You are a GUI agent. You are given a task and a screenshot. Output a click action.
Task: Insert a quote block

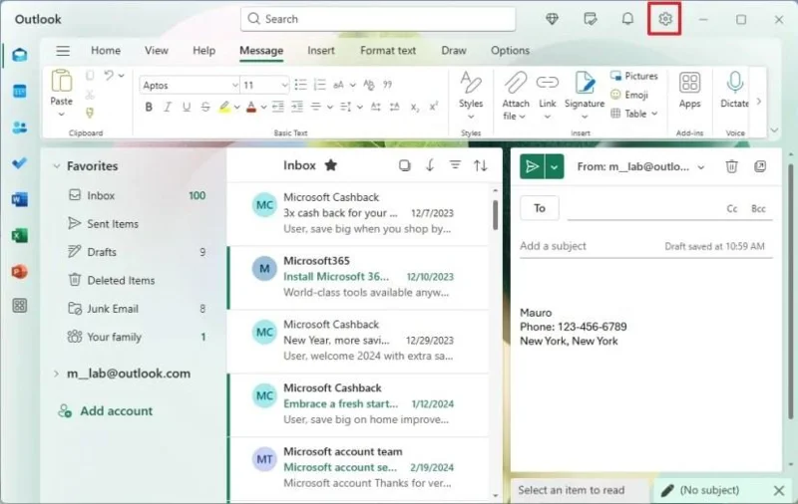[387, 85]
